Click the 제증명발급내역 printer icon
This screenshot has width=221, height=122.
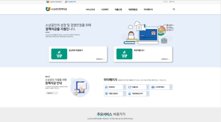pos(130,93)
